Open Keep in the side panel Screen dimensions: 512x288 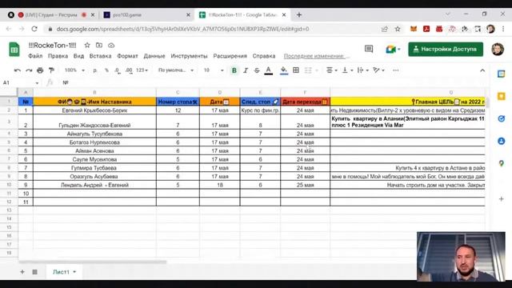[502, 96]
